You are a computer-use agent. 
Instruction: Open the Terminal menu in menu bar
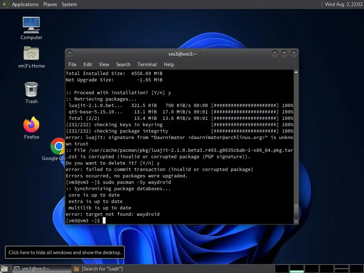(x=147, y=64)
